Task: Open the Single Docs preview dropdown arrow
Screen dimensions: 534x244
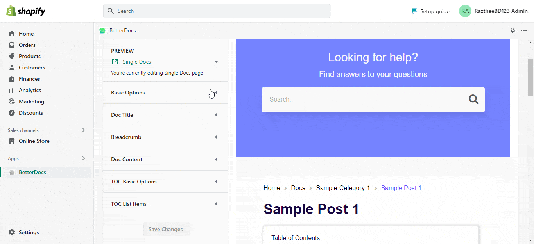Action: [x=216, y=62]
